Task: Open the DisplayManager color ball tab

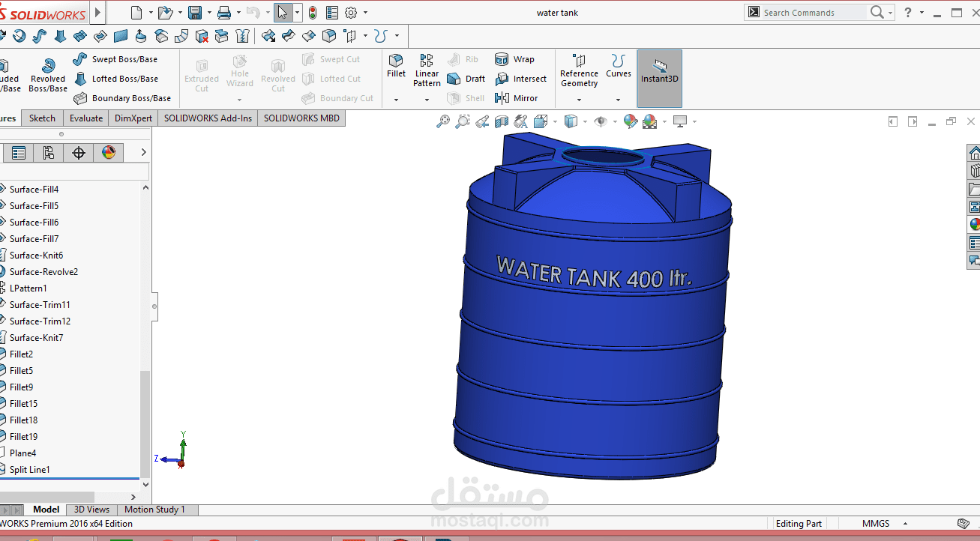Action: coord(109,153)
